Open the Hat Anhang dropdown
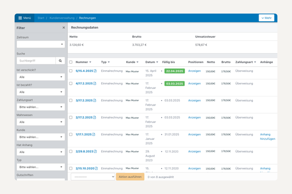The height and width of the screenshot is (194, 292). click(41, 152)
